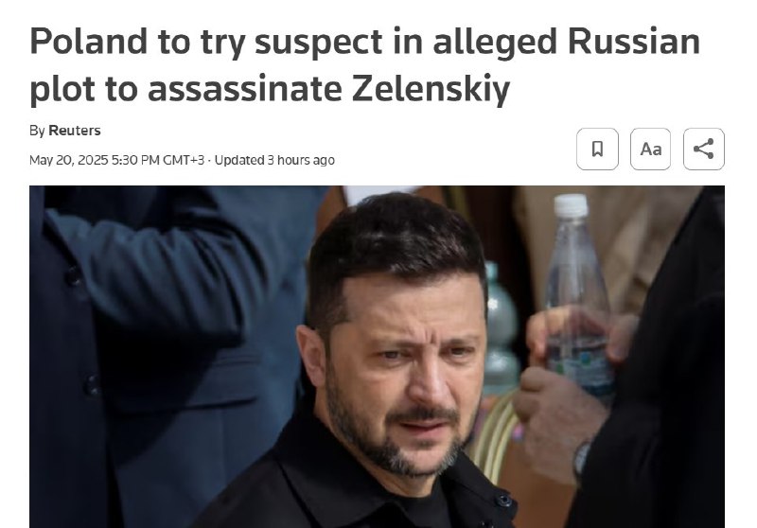Open the share icon menu
Image resolution: width=757 pixels, height=528 pixels.
pos(703,149)
